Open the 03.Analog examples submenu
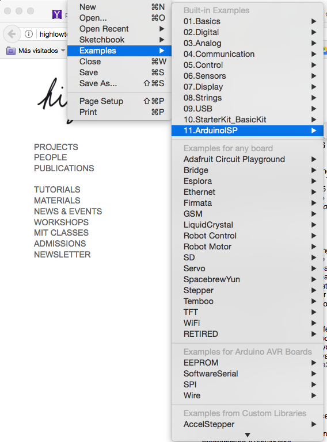Screen dimensions: 327x442 (248, 43)
